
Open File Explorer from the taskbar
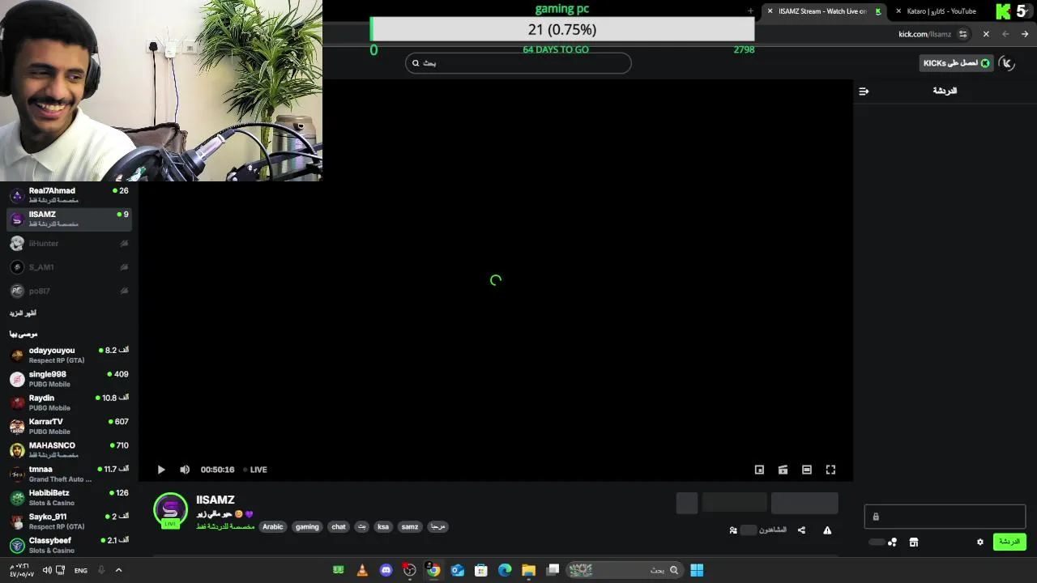point(528,570)
